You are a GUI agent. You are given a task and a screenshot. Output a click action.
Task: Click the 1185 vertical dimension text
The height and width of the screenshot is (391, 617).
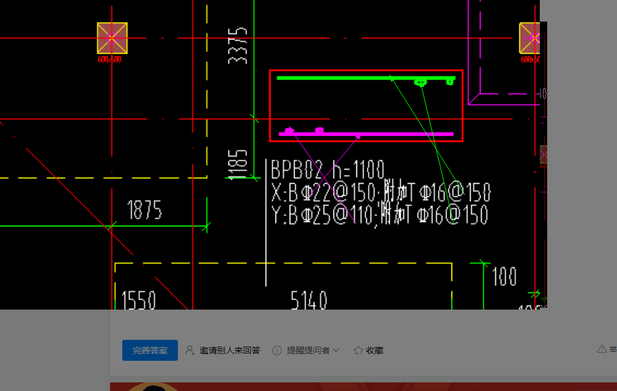tap(237, 164)
